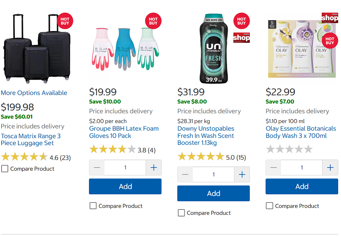The image size is (341, 236).
Task: Add Olay Essential Botanicals to cart
Action: pos(302,186)
